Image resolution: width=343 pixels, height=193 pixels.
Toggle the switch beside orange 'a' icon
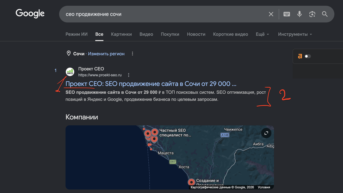point(308,56)
